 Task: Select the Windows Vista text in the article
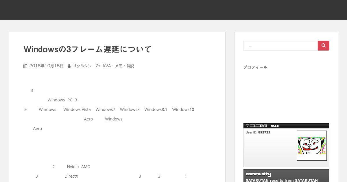coord(77,109)
